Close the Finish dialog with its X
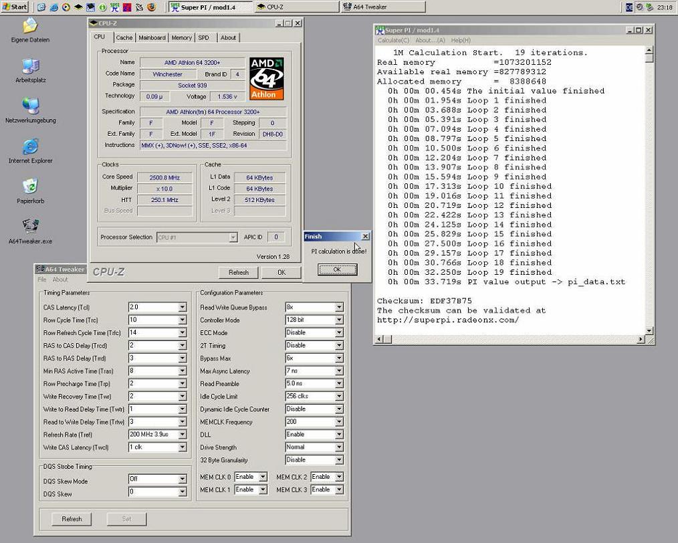678x543 pixels. (x=365, y=237)
